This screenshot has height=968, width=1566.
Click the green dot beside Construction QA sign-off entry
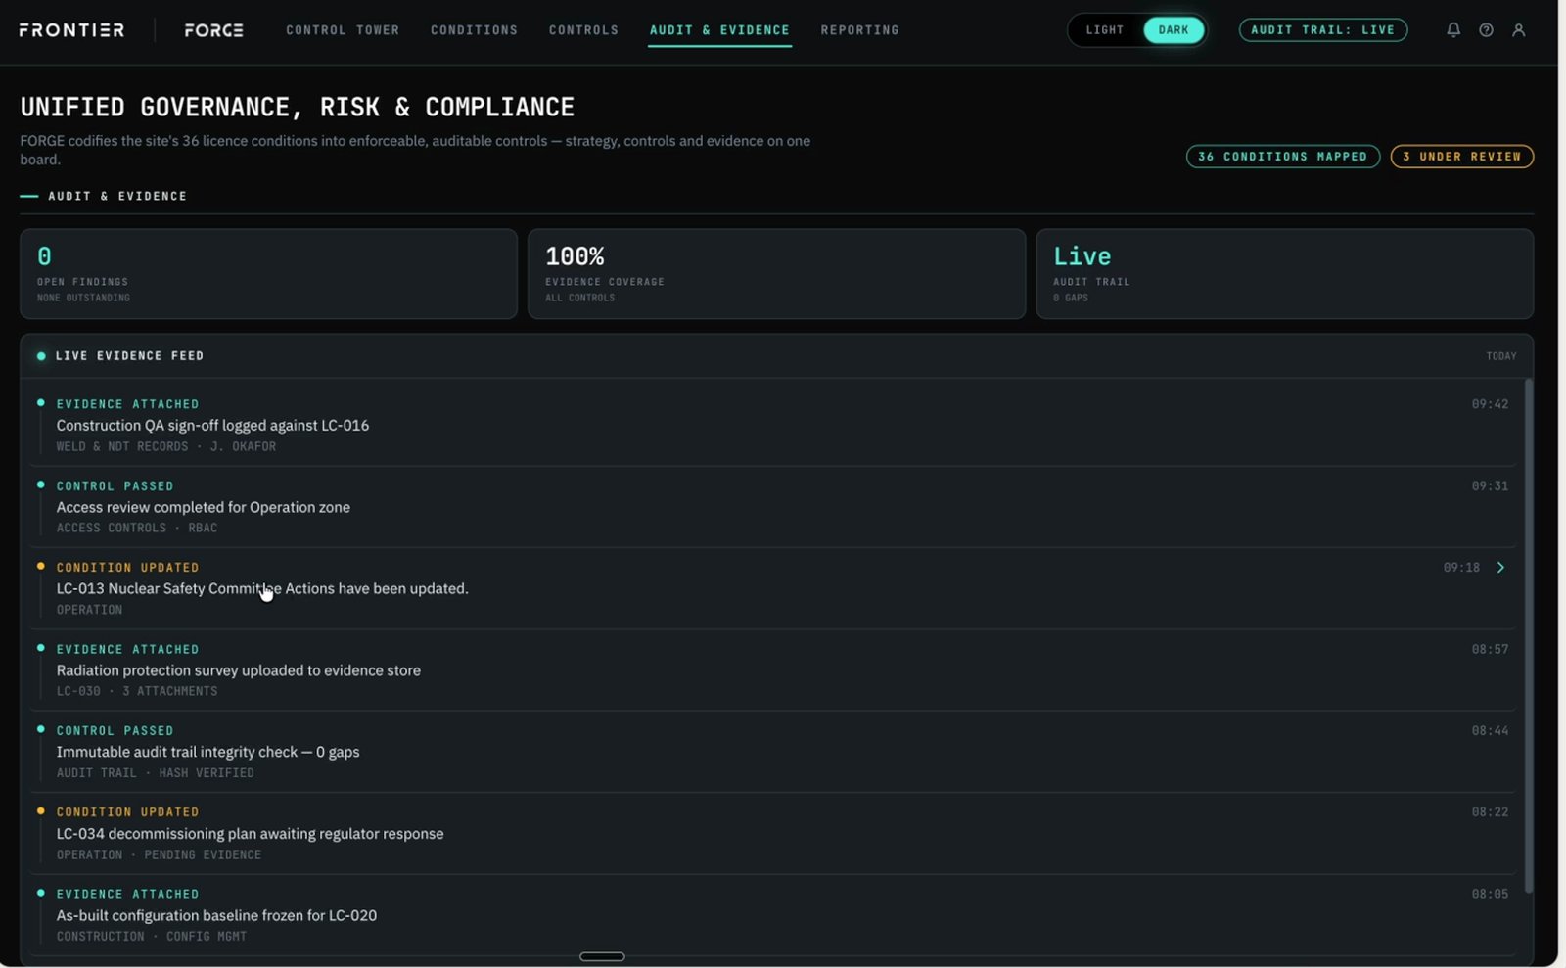point(41,403)
